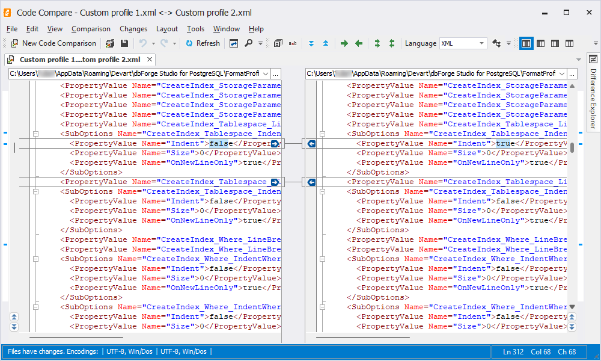Enable the two-pane side-by-side layout
Viewport: 601px width, 361px height.
tap(526, 43)
